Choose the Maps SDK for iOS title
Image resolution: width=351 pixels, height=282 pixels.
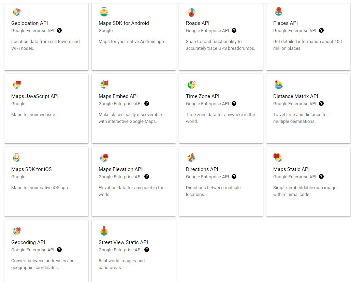click(32, 169)
